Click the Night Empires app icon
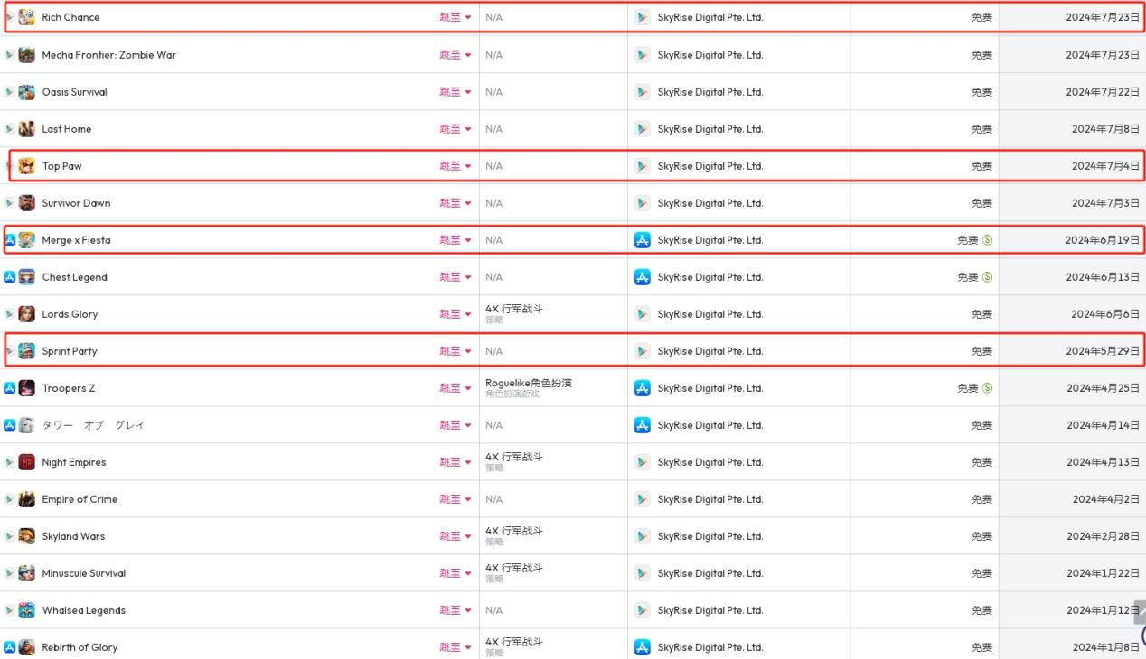 (x=27, y=462)
